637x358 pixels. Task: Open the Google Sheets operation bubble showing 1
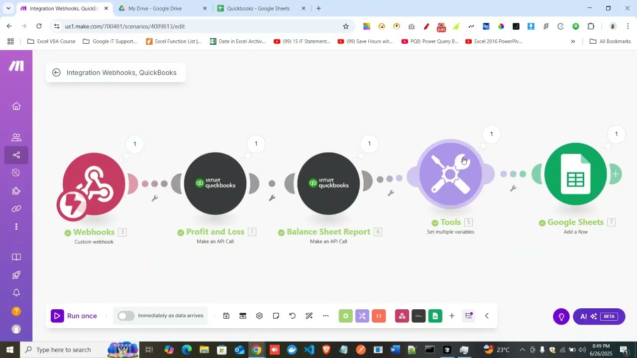point(616,134)
